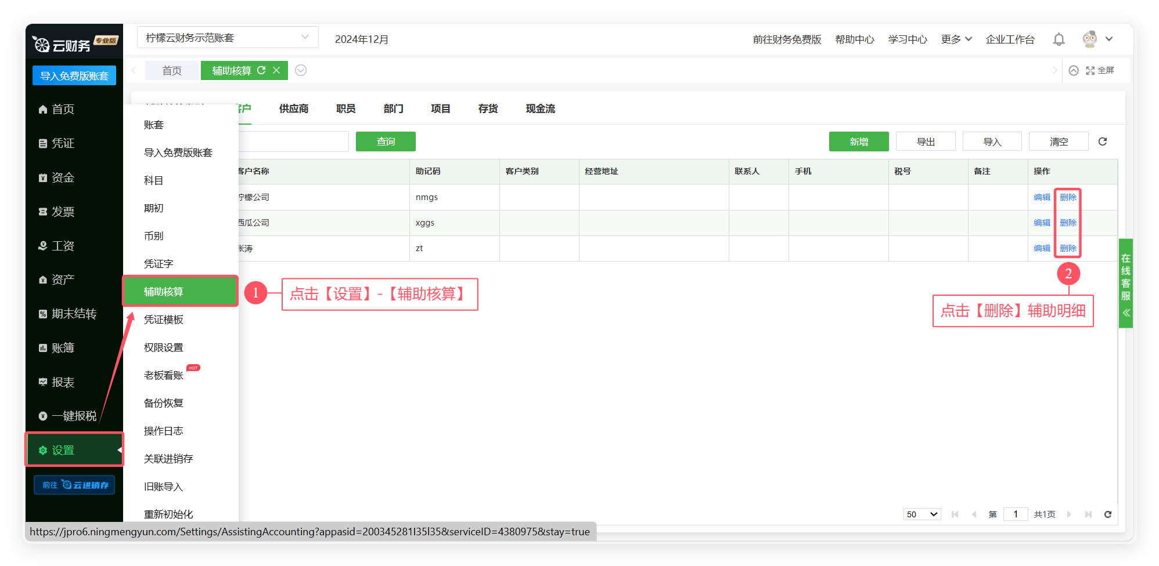Refresh the 辅助核算 tab with reload icon
The image size is (1159, 566).
pos(261,70)
